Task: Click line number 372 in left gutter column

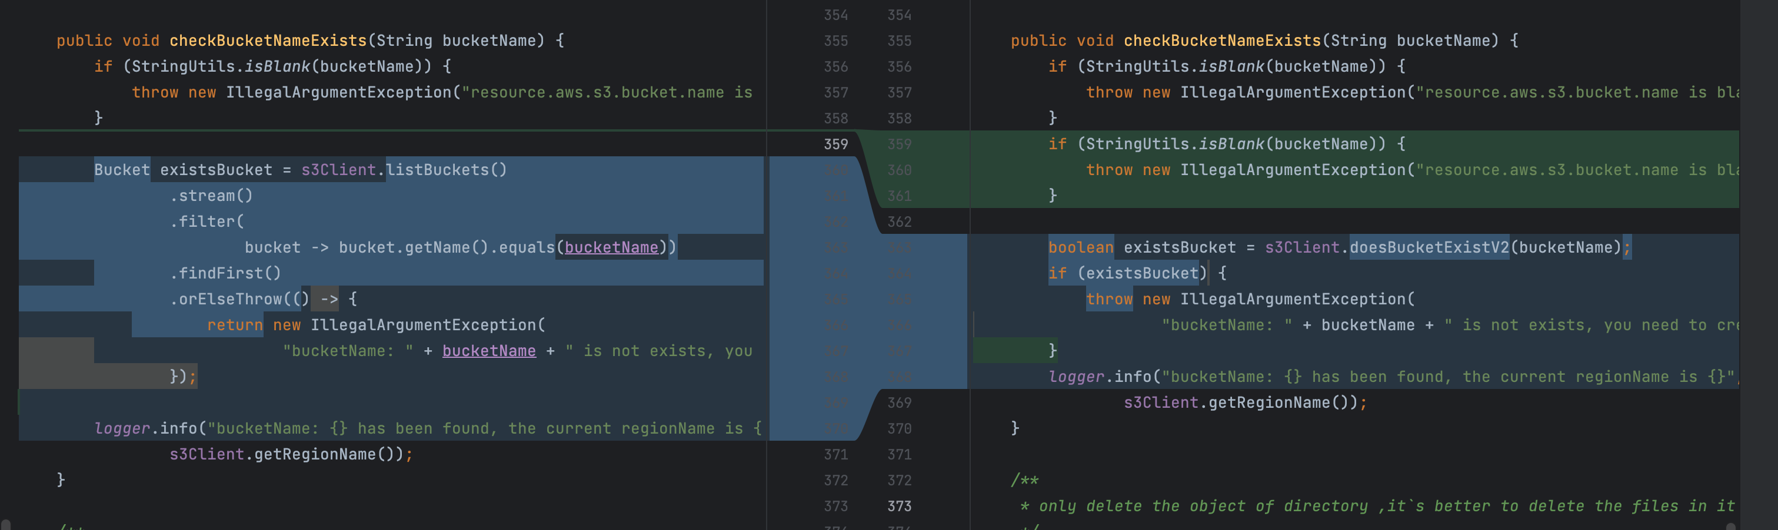Action: tap(835, 479)
